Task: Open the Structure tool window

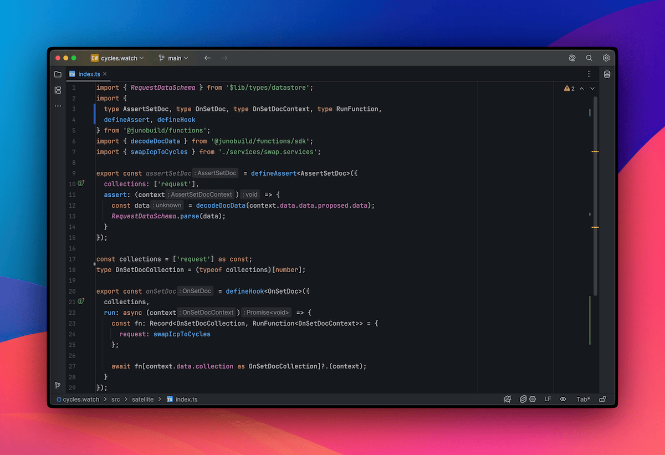Action: [58, 90]
